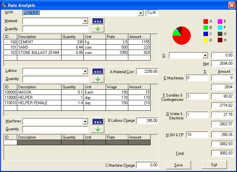
Task: Click the Cu.M. unit field
Action: pos(152,13)
